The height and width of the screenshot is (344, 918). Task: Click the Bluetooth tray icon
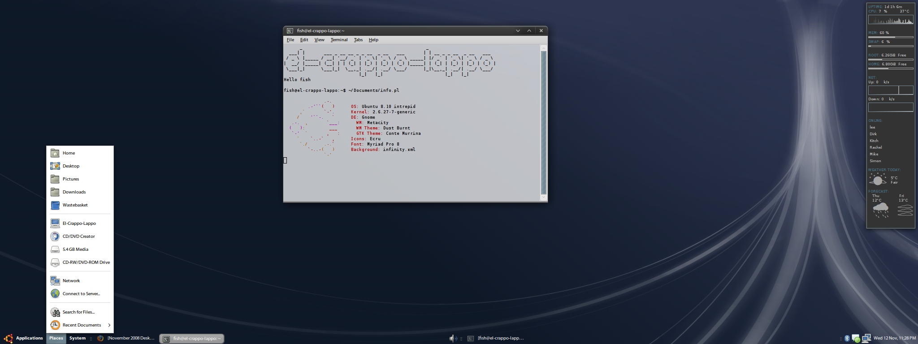point(847,338)
